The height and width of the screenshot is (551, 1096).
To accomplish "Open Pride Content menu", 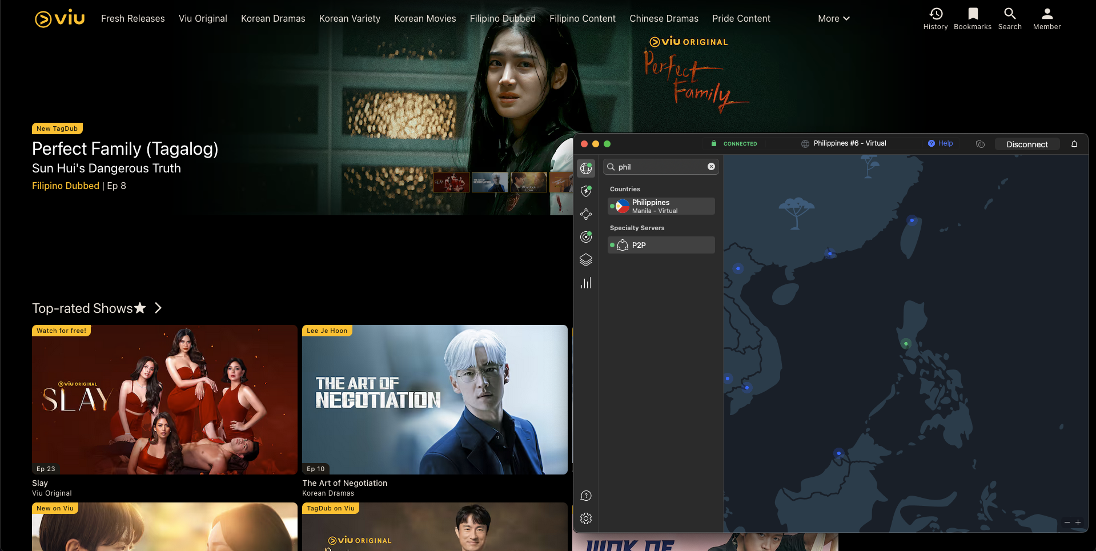I will [x=741, y=18].
